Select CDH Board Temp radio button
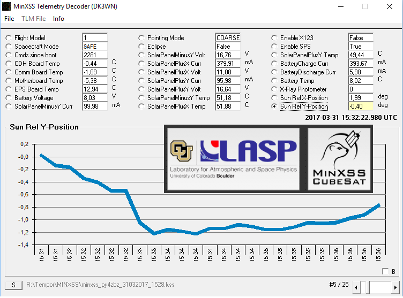The width and height of the screenshot is (403, 298). [9, 64]
